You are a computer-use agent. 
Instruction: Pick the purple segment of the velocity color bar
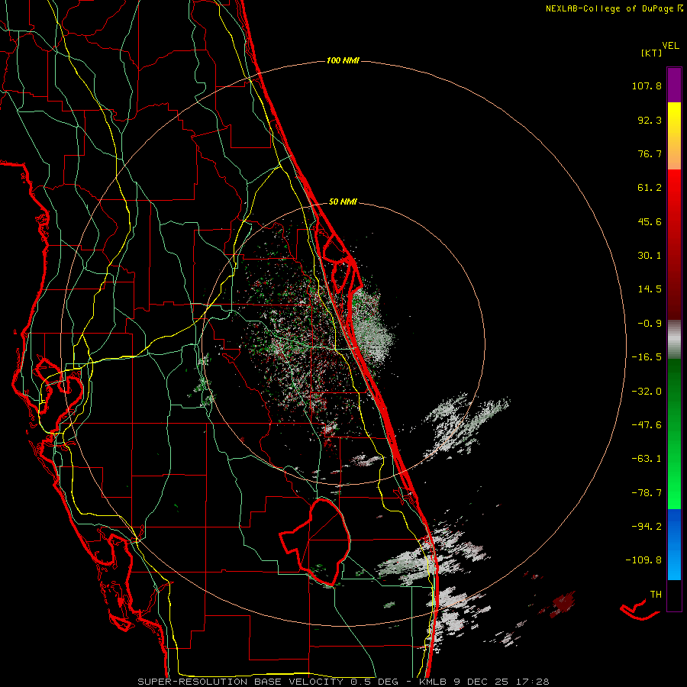tap(674, 85)
